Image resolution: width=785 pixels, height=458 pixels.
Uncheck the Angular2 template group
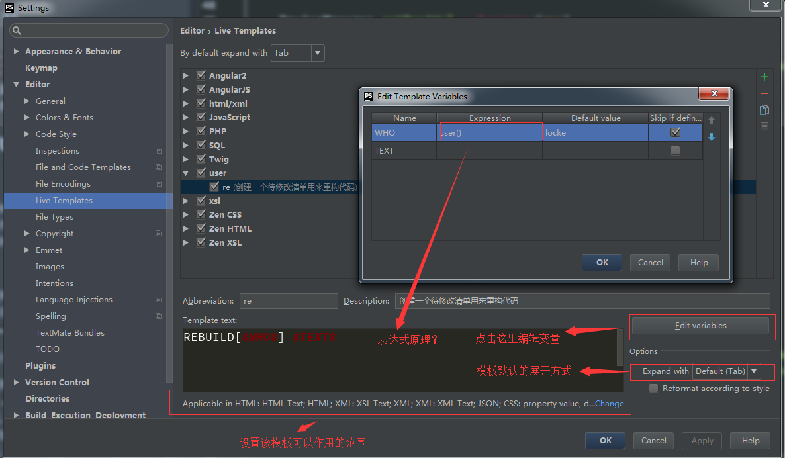(x=201, y=75)
